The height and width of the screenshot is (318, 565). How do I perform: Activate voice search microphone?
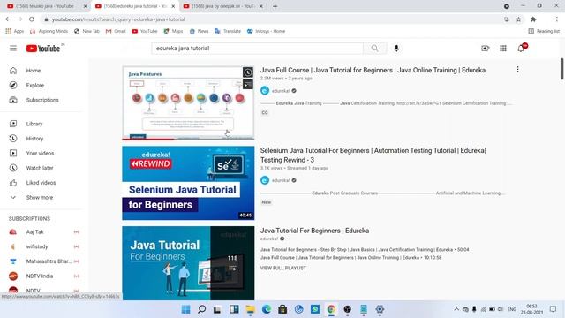coord(396,49)
